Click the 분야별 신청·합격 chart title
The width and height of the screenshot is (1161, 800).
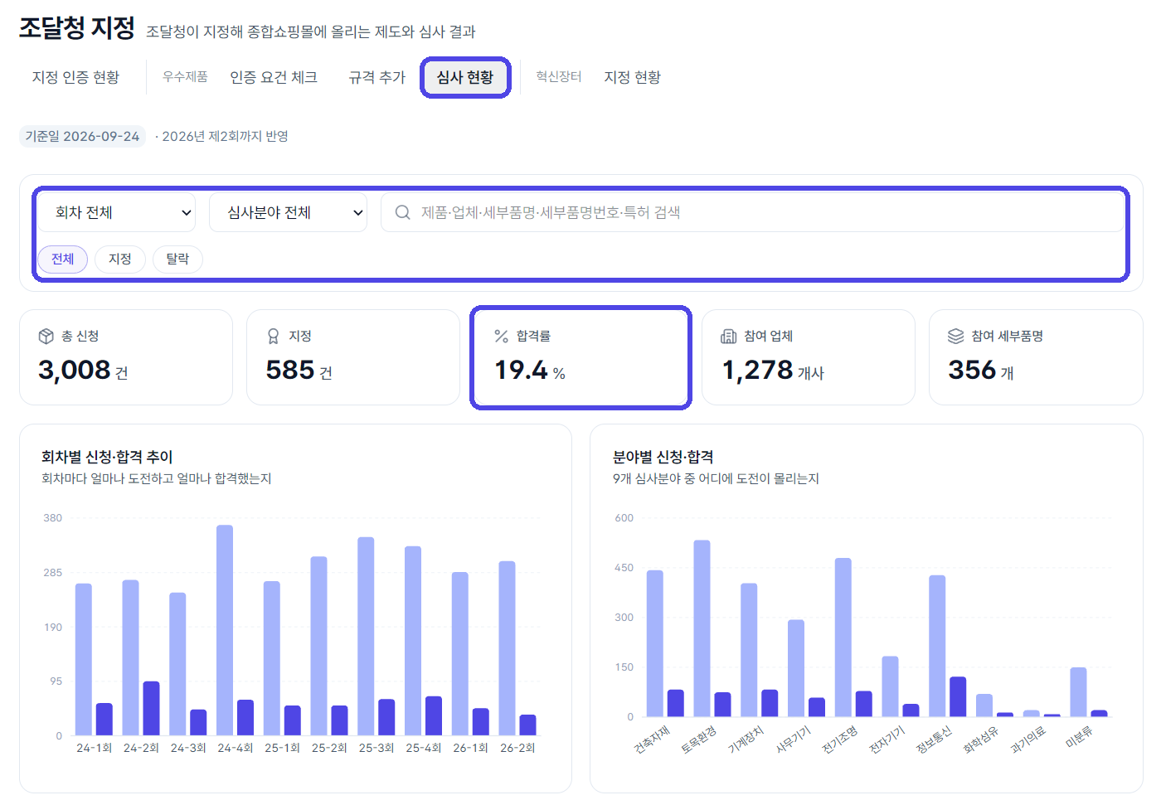tap(663, 457)
